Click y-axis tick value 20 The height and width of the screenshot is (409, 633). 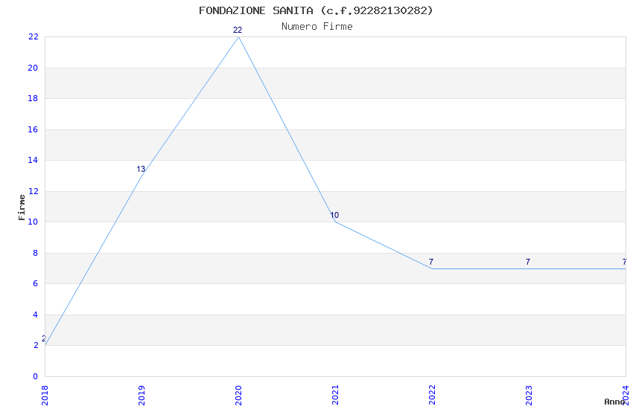point(33,68)
